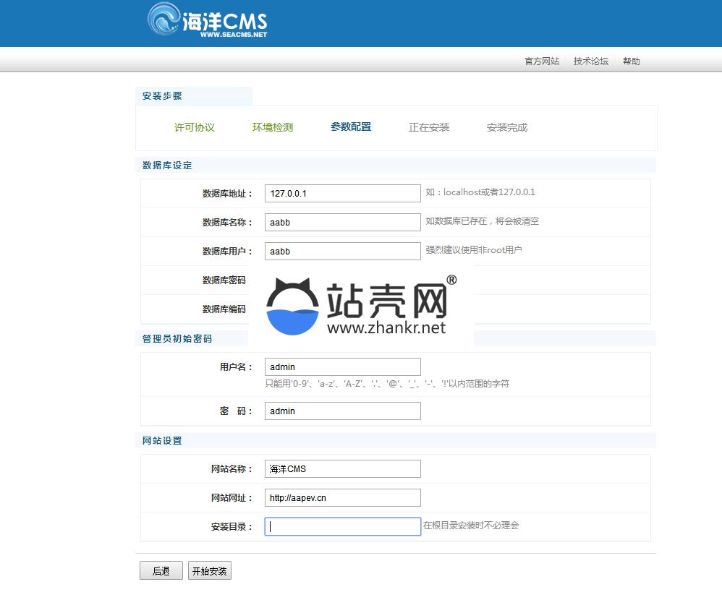This screenshot has width=722, height=613.
Task: Click hint text 在根目录安装时不必理会
Action: (471, 525)
